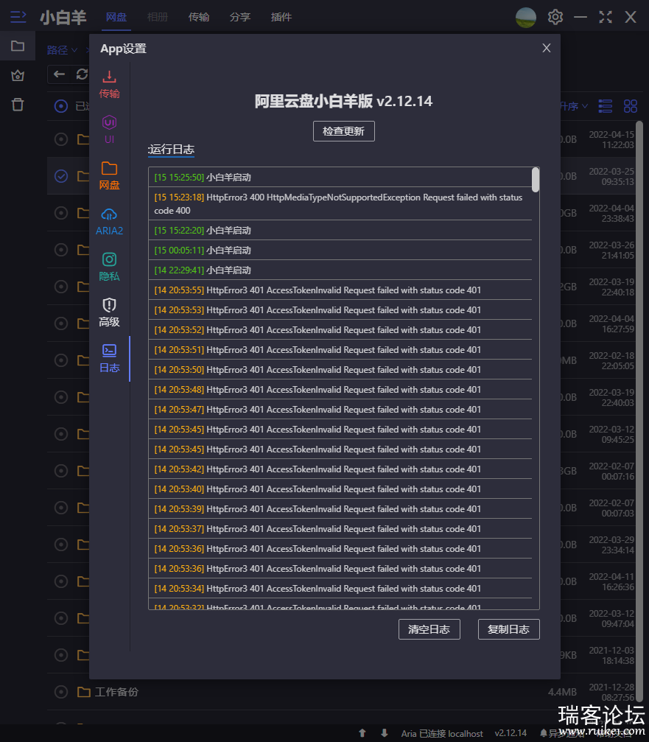Open the 高级 settings section
This screenshot has height=742, width=649.
(109, 313)
